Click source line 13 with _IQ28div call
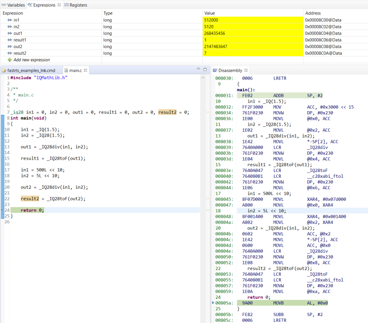 [x=54, y=147]
